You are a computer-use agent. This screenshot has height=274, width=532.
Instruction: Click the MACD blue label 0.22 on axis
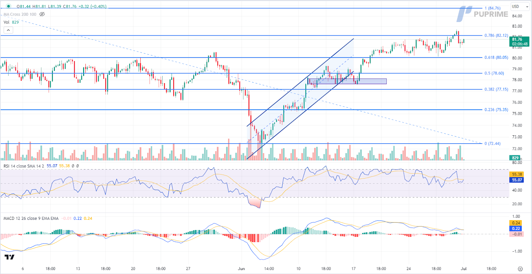tap(516, 228)
